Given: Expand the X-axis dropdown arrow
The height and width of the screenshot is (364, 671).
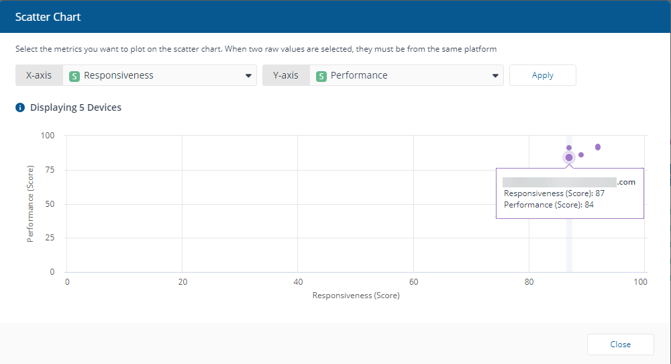Looking at the screenshot, I should (248, 76).
